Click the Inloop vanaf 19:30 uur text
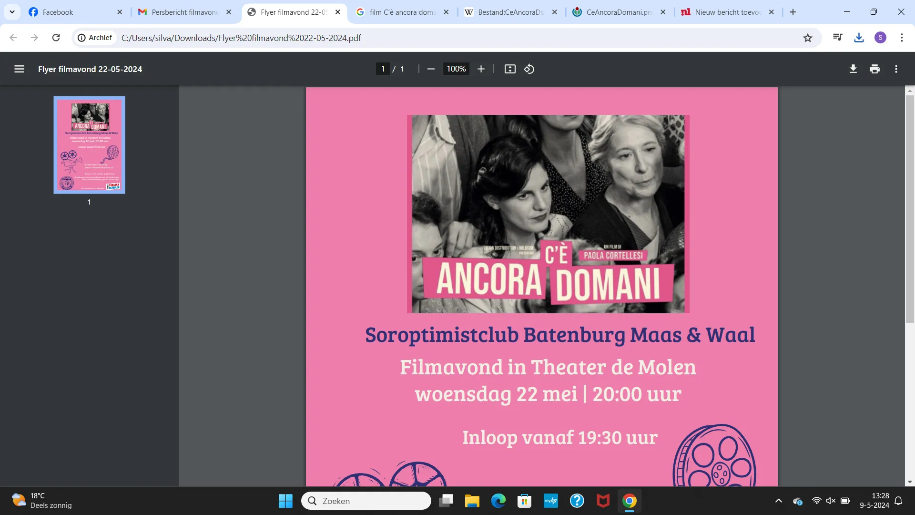Image resolution: width=915 pixels, height=515 pixels. (x=560, y=438)
